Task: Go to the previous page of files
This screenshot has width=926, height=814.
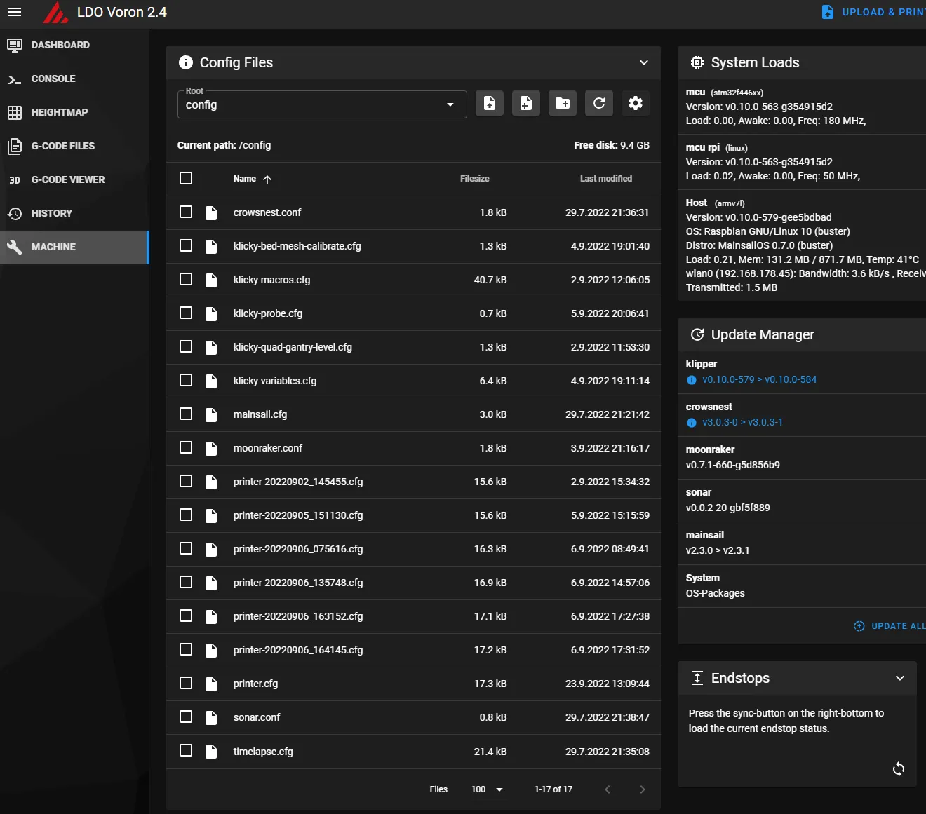Action: [x=608, y=789]
